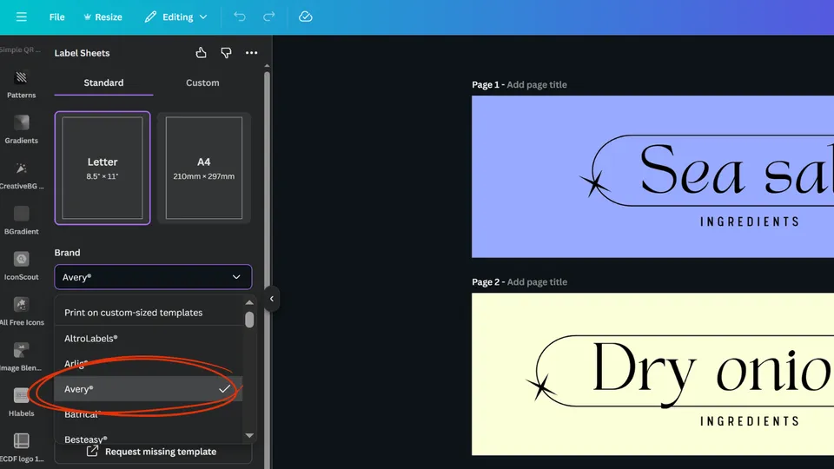Switch to the Custom tab
Screen dimensions: 834x469
point(202,83)
